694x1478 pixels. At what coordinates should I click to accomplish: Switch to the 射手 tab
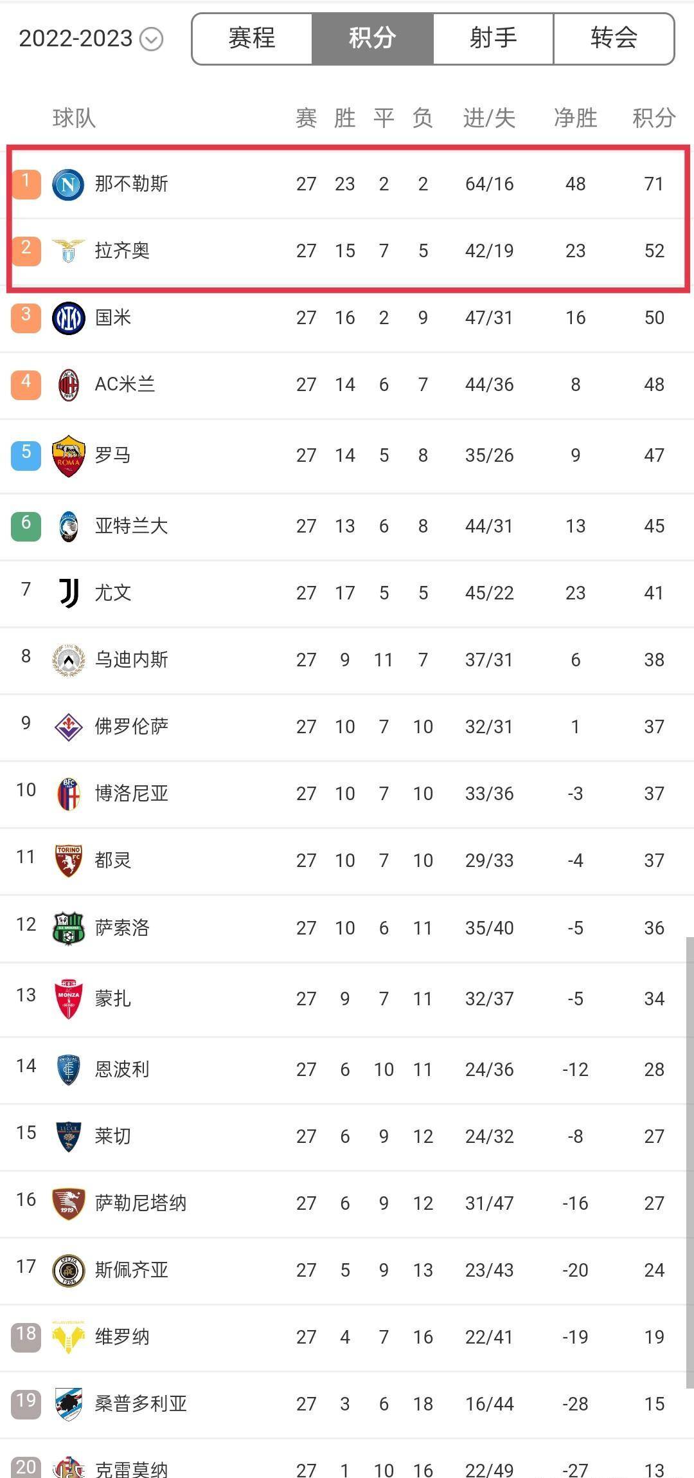click(493, 39)
